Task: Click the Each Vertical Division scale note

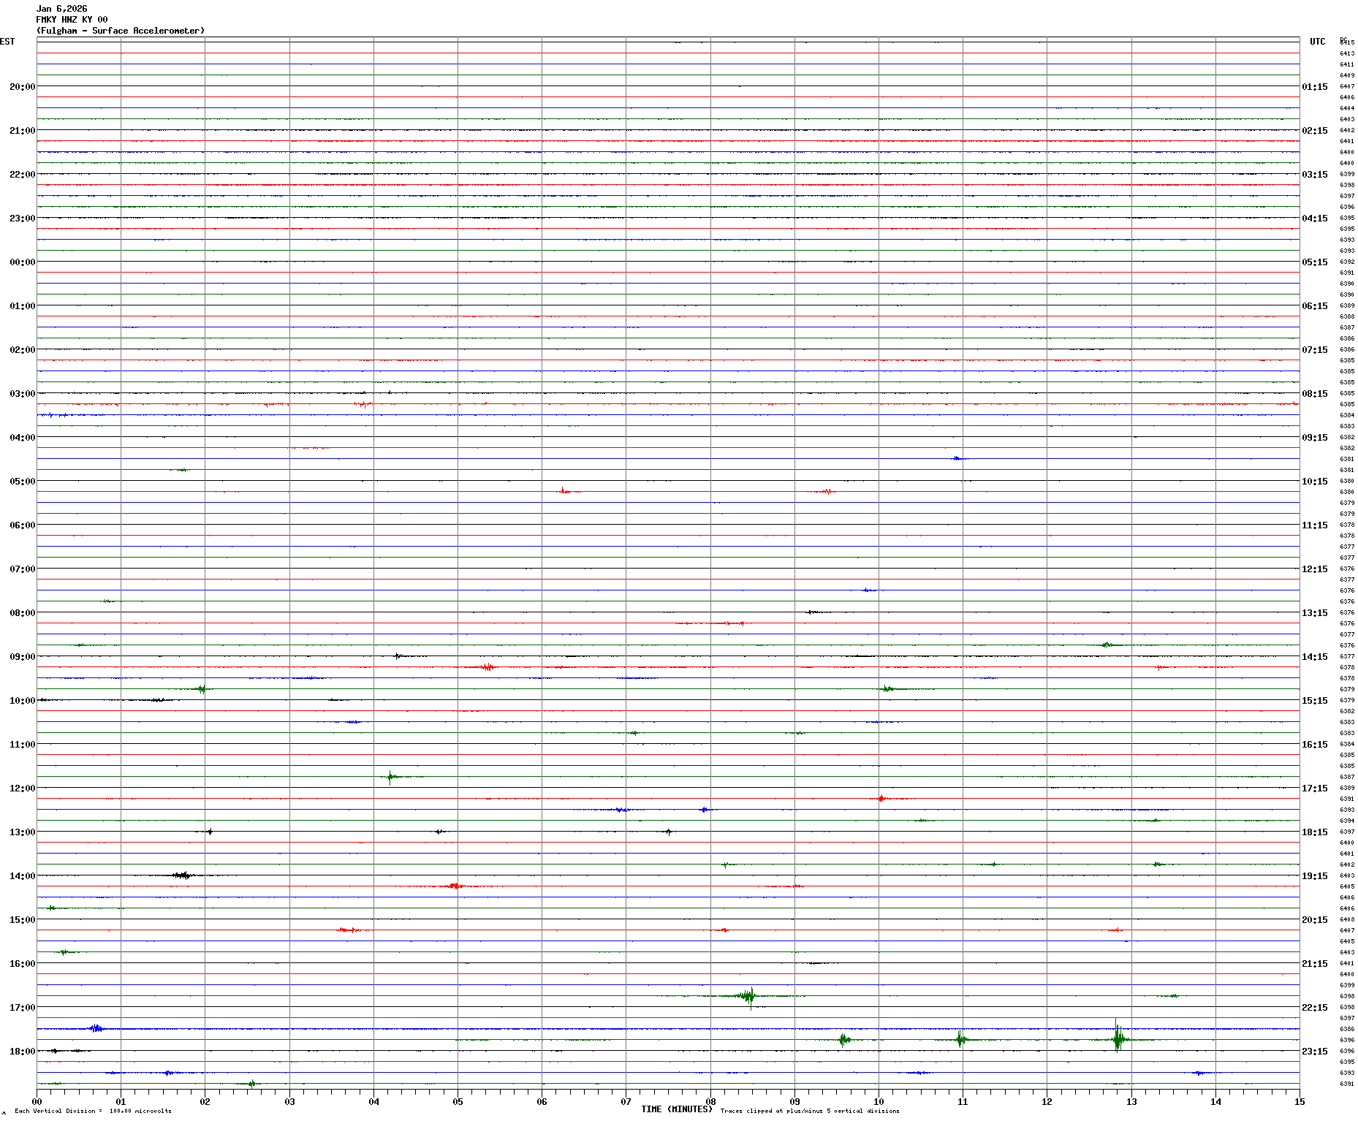Action: coord(93,1111)
